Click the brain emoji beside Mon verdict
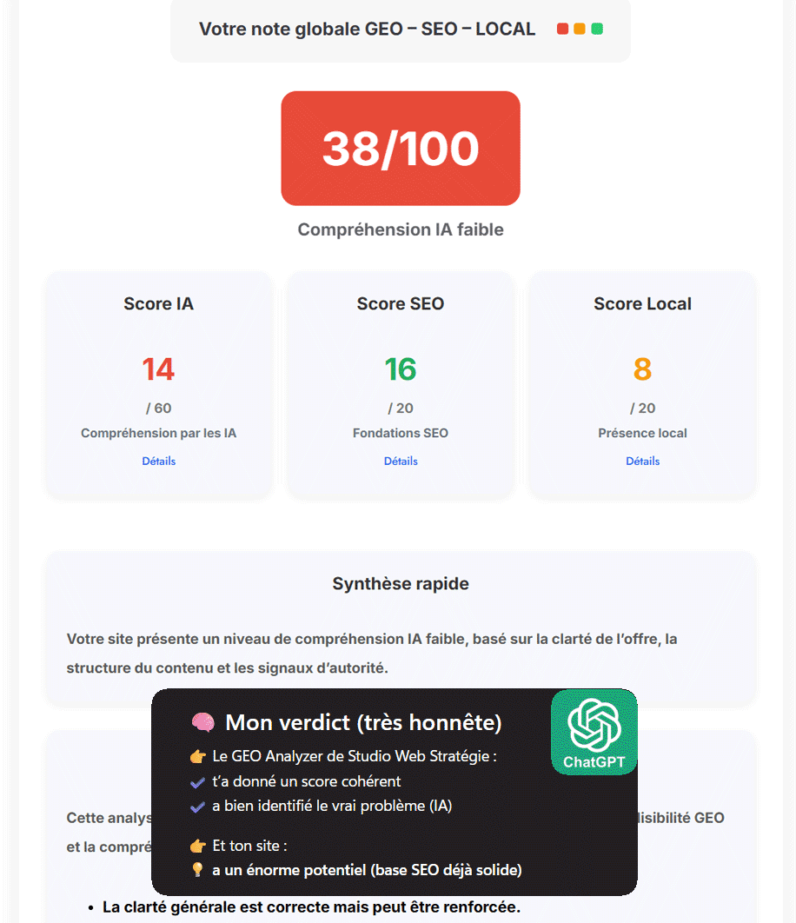Screen dimensions: 796x923 click(202, 722)
